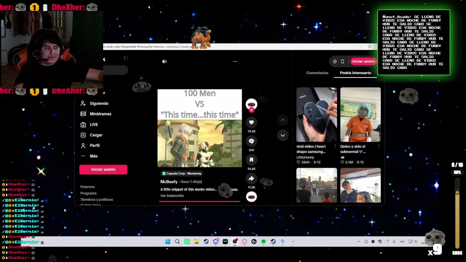Click the back arrow in TikTok sidebar
The height and width of the screenshot is (262, 466).
[104, 60]
